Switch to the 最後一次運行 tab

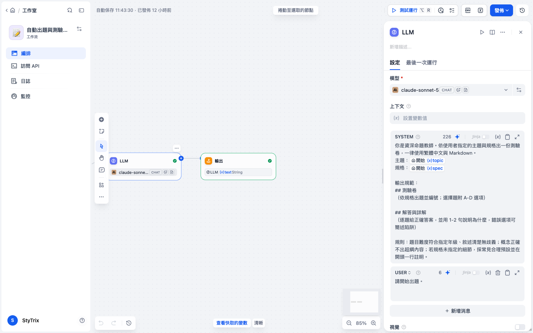coord(422,63)
